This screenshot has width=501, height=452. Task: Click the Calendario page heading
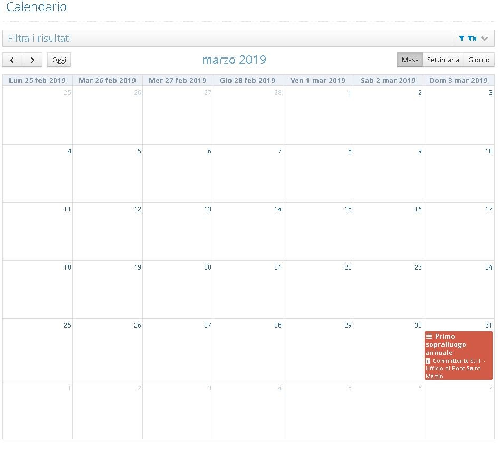37,7
